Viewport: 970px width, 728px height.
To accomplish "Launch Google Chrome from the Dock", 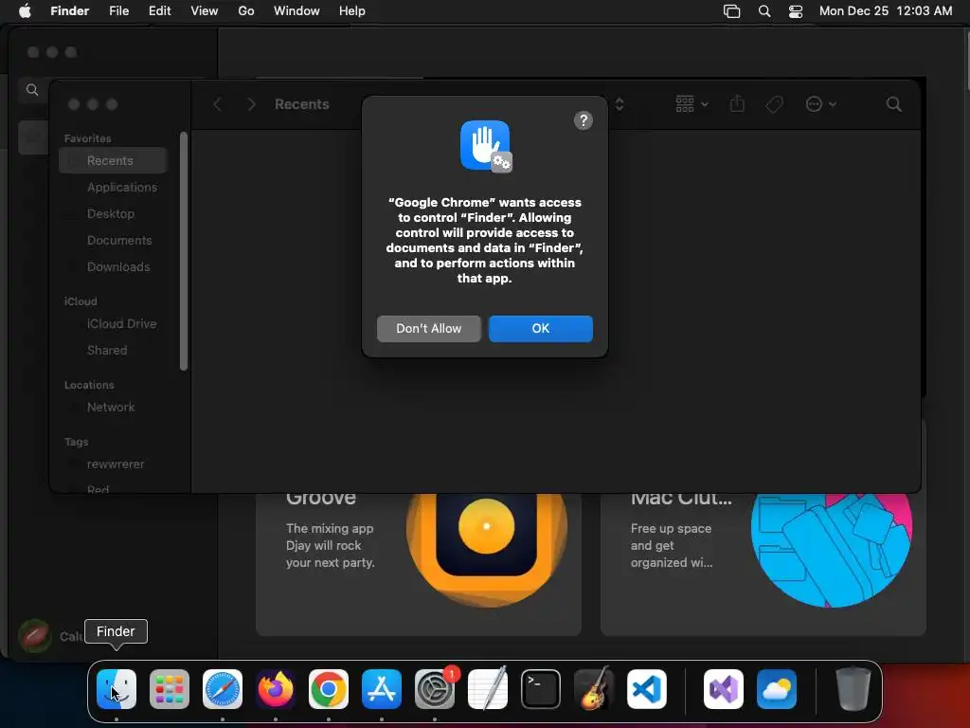I will point(329,689).
